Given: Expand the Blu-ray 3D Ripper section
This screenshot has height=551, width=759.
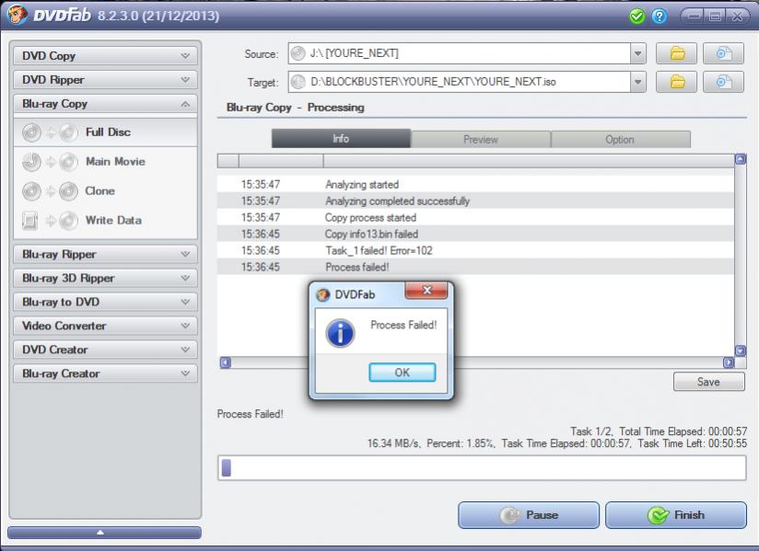Looking at the screenshot, I should 105,278.
